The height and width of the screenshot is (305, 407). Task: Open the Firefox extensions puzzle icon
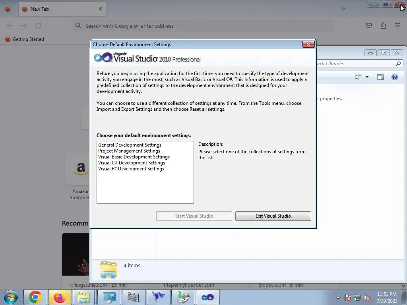pos(383,25)
